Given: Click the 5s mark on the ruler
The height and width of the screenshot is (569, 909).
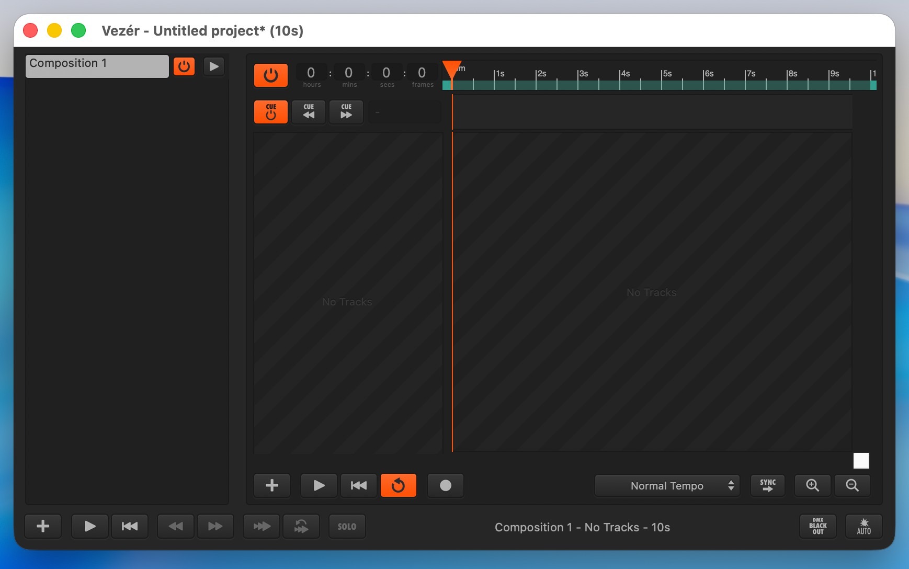Looking at the screenshot, I should pos(667,74).
